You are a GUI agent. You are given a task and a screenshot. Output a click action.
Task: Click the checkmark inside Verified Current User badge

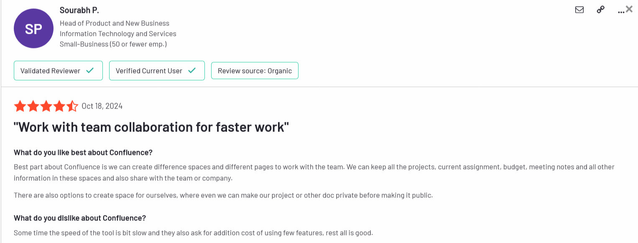(x=192, y=71)
